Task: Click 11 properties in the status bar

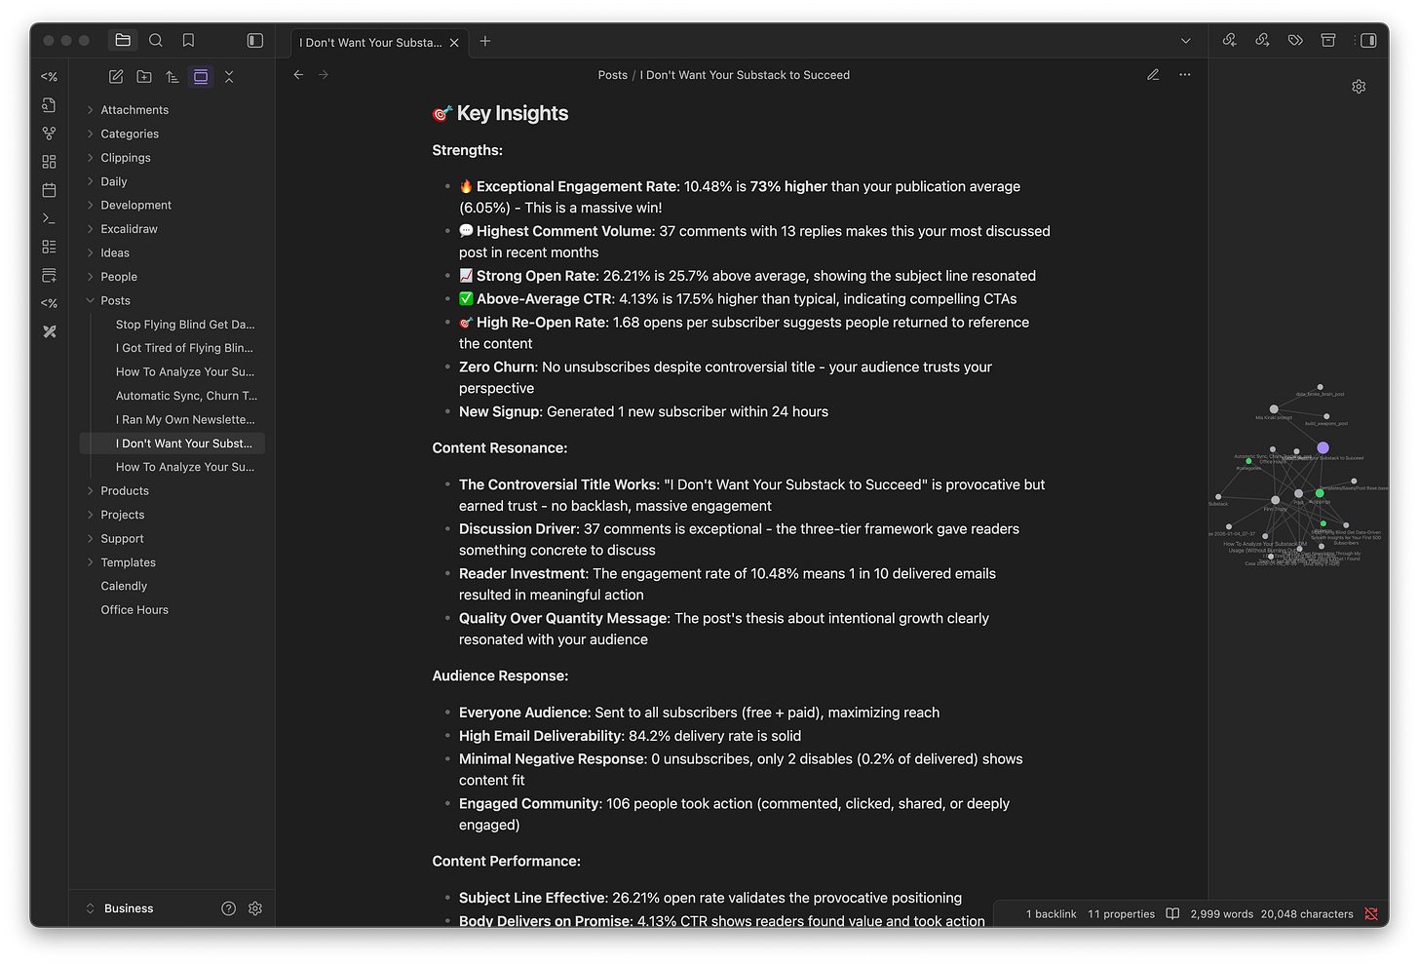Action: [x=1121, y=914]
